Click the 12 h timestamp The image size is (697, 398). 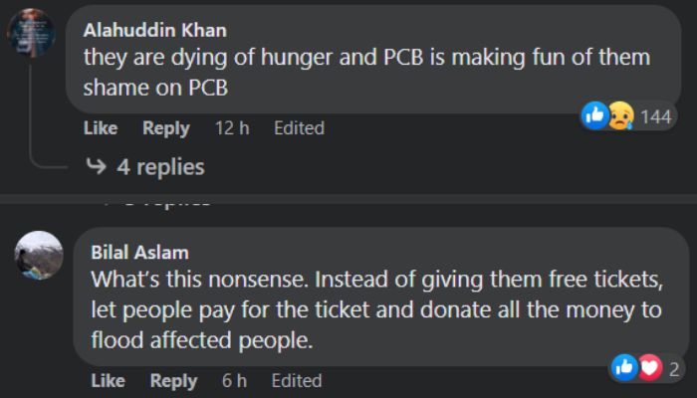(231, 128)
